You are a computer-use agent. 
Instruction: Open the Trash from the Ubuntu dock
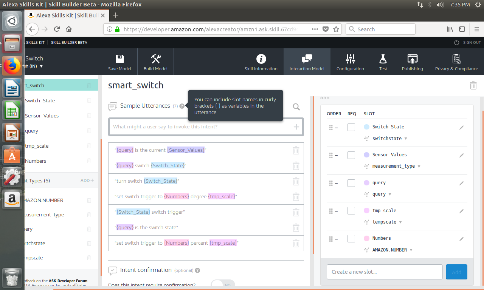coord(12,278)
